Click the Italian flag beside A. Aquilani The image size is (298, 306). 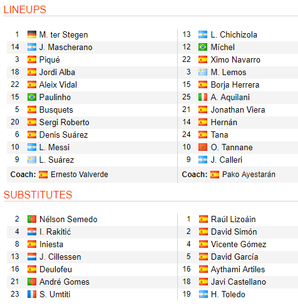point(203,97)
